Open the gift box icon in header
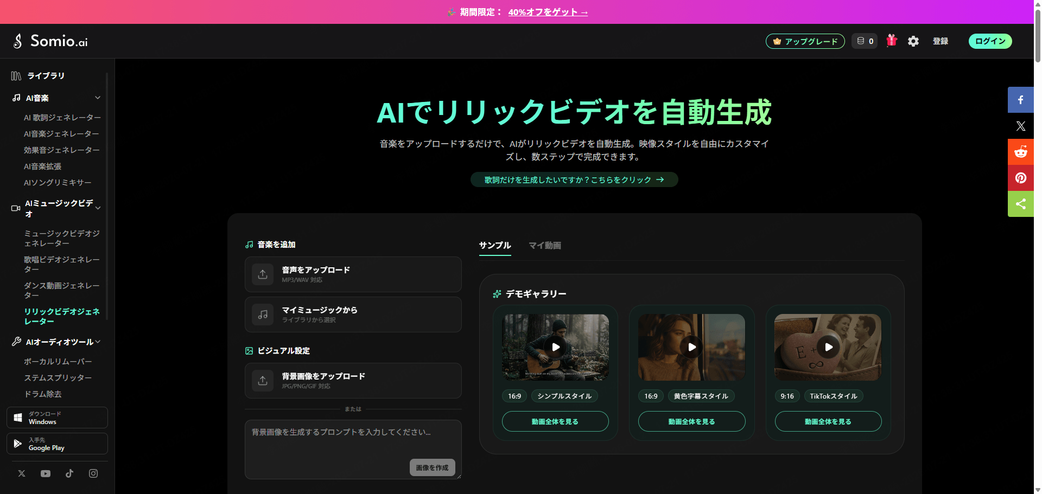This screenshot has height=494, width=1042. 892,41
